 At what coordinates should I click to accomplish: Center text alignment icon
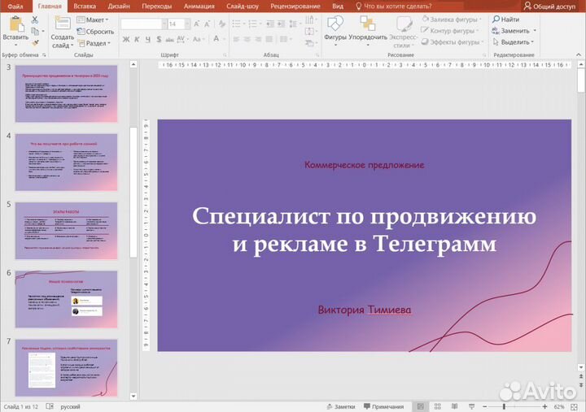click(x=247, y=39)
